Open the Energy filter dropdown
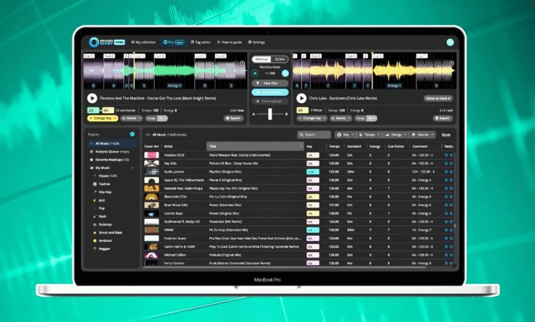This screenshot has width=535, height=322. (x=396, y=134)
